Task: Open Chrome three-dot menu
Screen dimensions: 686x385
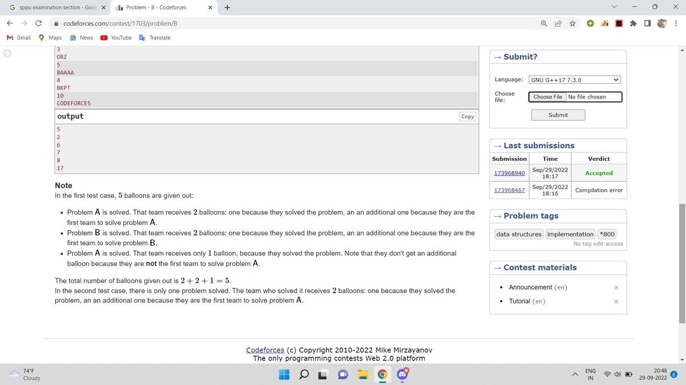Action: pyautogui.click(x=676, y=24)
